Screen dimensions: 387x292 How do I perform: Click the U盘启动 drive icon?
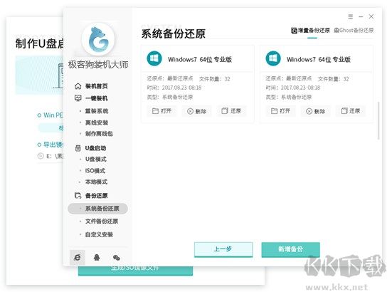[78, 148]
